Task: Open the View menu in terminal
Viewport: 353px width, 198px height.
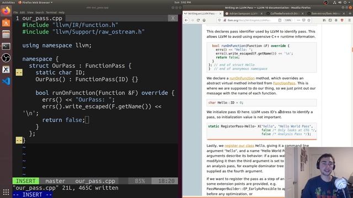Action: point(30,13)
